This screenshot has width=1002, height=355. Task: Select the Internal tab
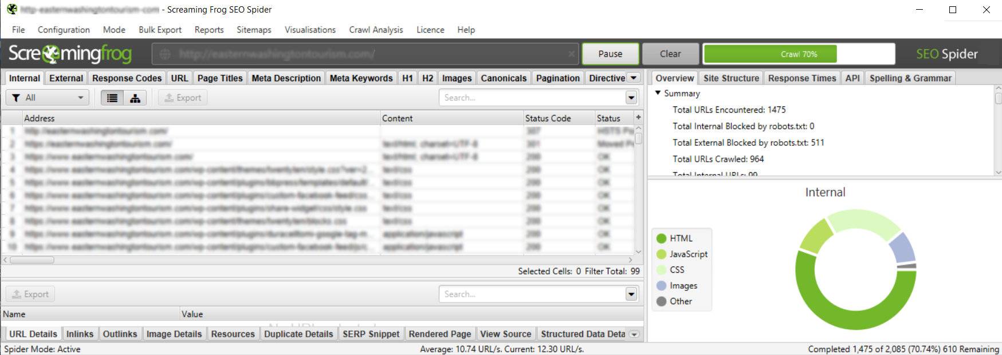click(x=24, y=78)
